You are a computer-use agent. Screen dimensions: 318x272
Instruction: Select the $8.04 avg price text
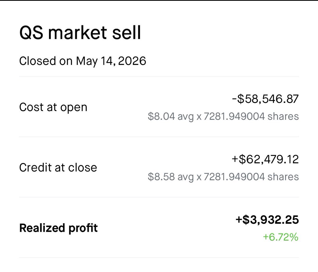171,116
